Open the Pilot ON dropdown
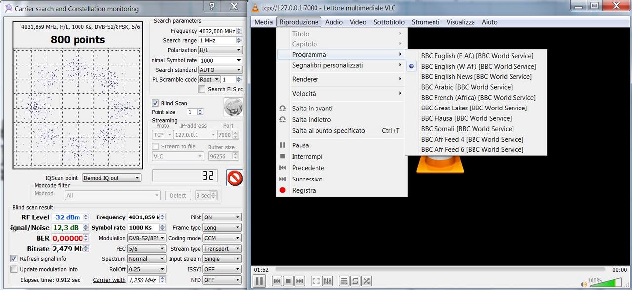Screen dimensions: 632x290 222,217
